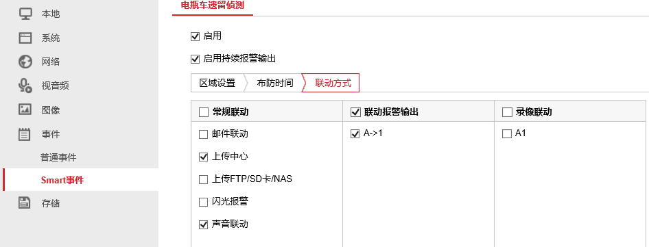Viewport: 649px width, 247px height.
Task: Switch to the 布防时间 tab
Action: click(274, 83)
